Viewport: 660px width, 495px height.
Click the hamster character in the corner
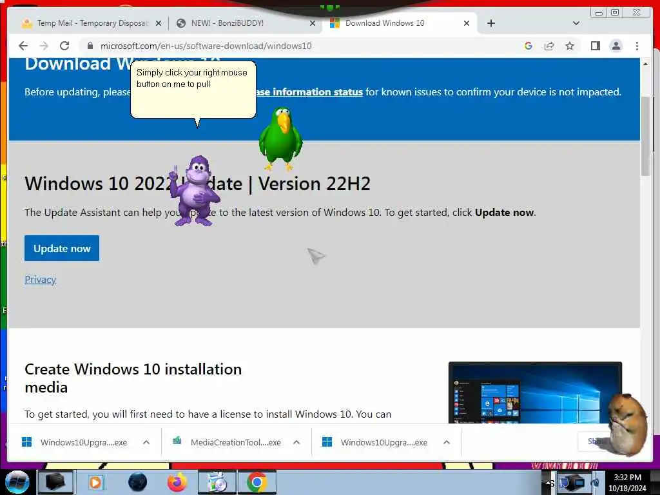pos(628,424)
